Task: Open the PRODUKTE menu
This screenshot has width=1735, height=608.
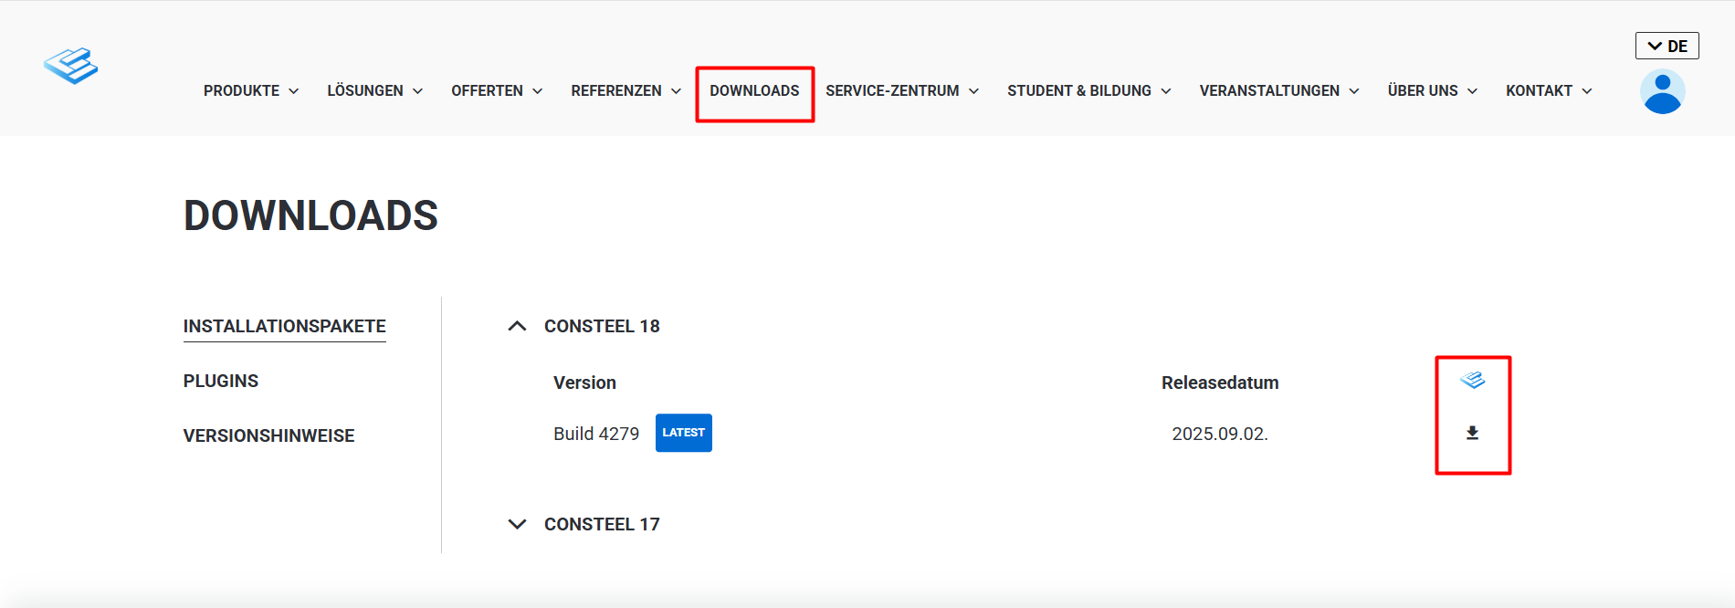Action: (241, 91)
